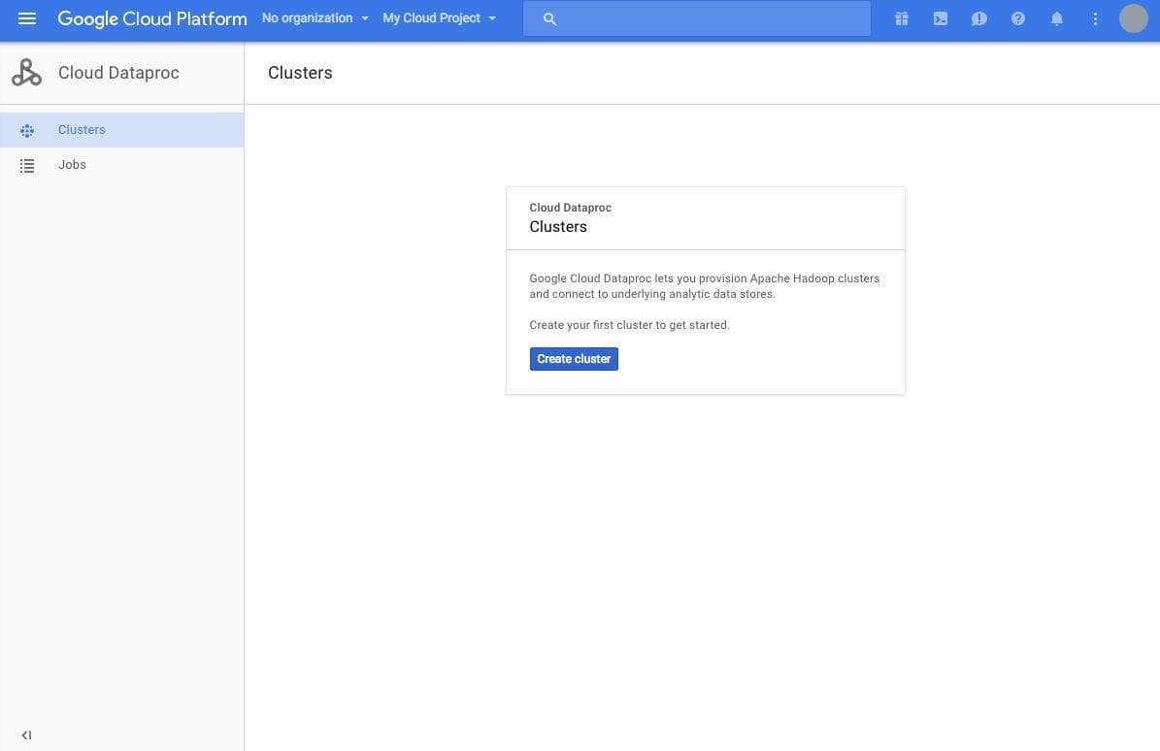The height and width of the screenshot is (751, 1160).
Task: Open the three-dot settings menu
Action: (x=1095, y=18)
